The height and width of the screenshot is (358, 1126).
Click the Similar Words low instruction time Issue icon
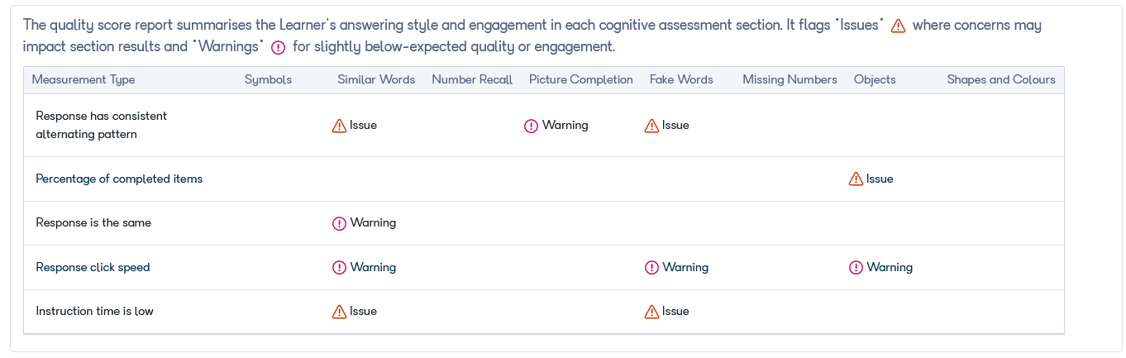(x=339, y=312)
